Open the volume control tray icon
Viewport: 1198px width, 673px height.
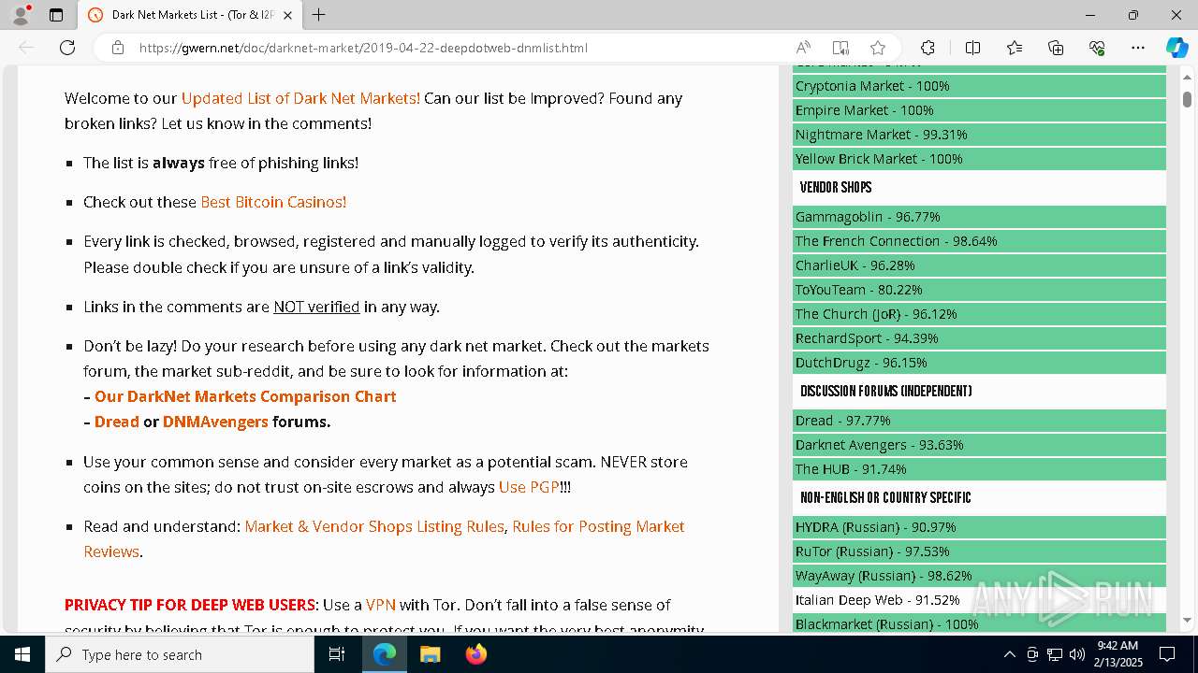(1076, 654)
